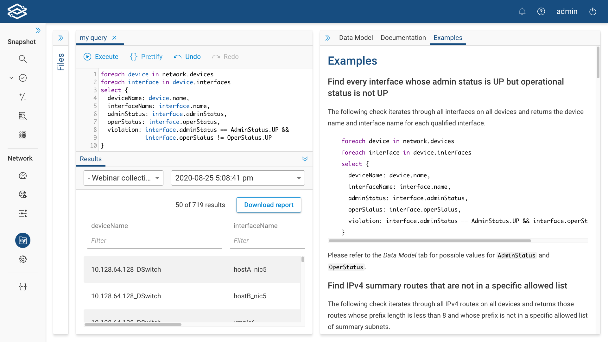This screenshot has height=342, width=608.
Task: Switch to the Documentation tab
Action: coord(403,38)
